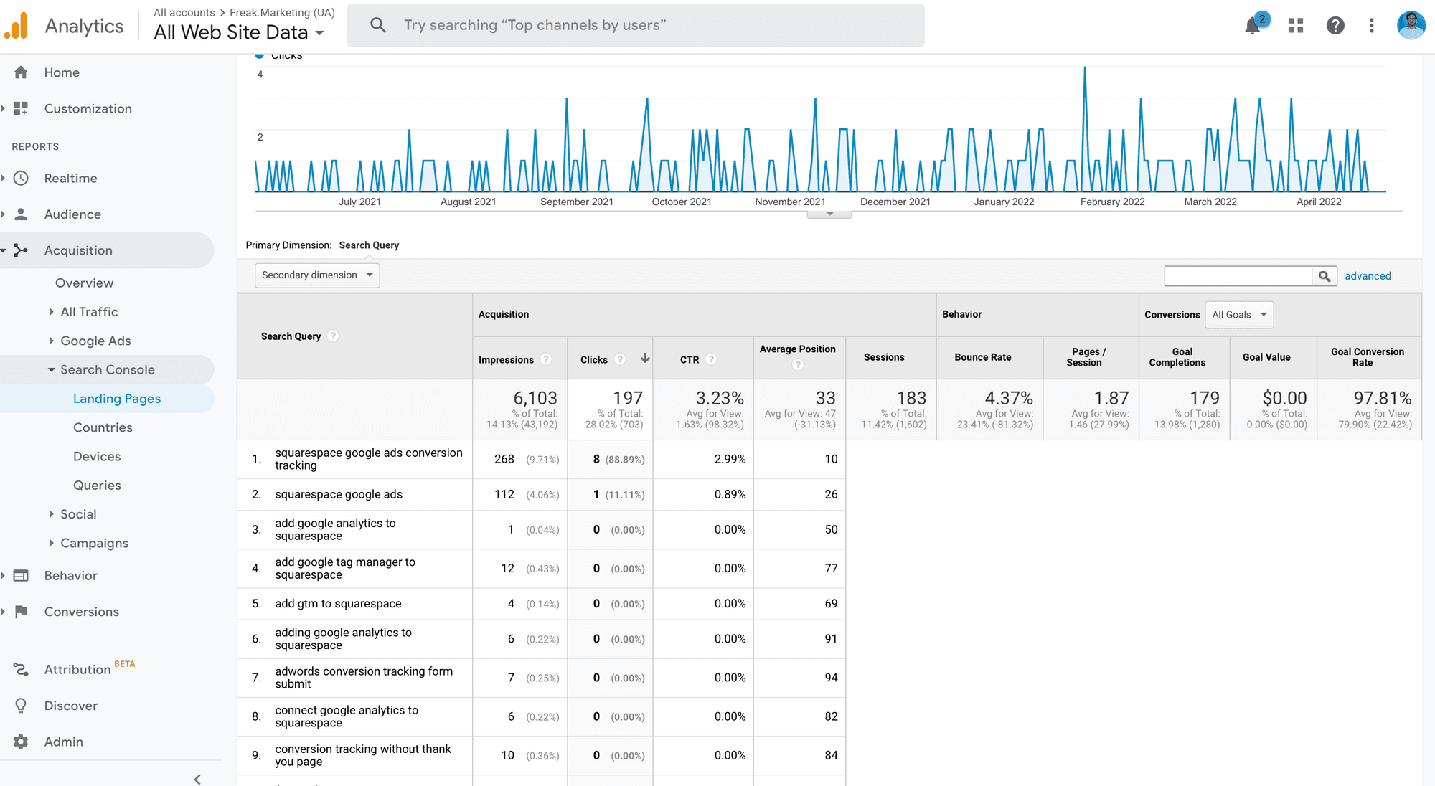Click the Acquisition branching arrows icon
Image resolution: width=1435 pixels, height=786 pixels.
coord(21,250)
